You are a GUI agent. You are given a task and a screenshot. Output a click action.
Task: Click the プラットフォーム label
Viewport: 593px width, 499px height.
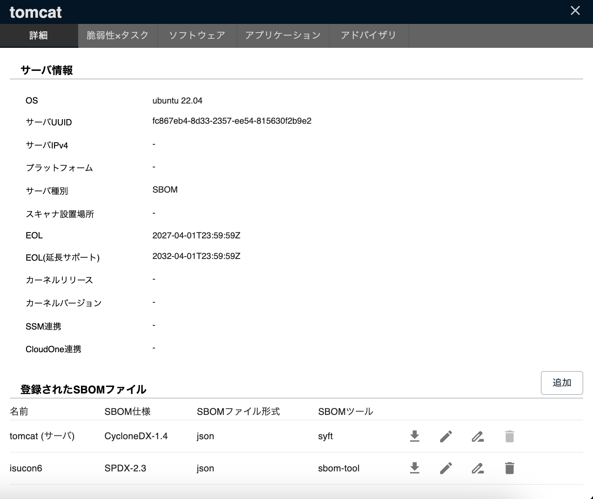(59, 168)
